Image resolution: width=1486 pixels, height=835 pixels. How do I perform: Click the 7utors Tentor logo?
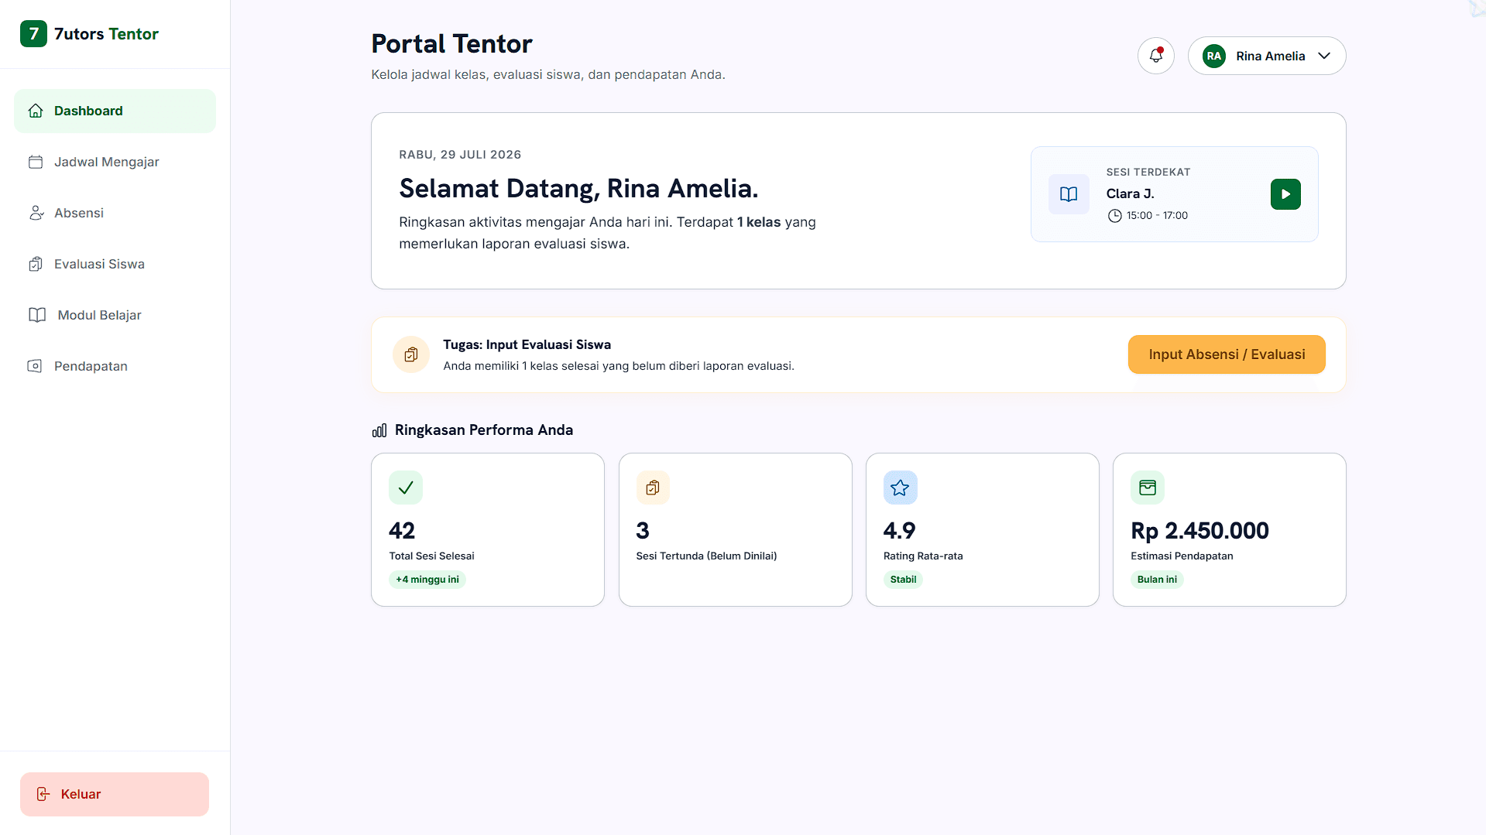[x=89, y=34]
